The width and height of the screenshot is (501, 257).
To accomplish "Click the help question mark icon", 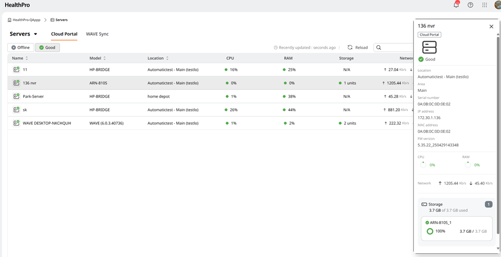I will [x=470, y=5].
